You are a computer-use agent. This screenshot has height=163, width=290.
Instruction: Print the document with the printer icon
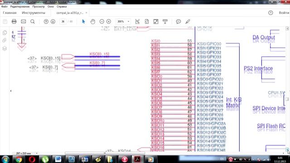coord(14,21)
